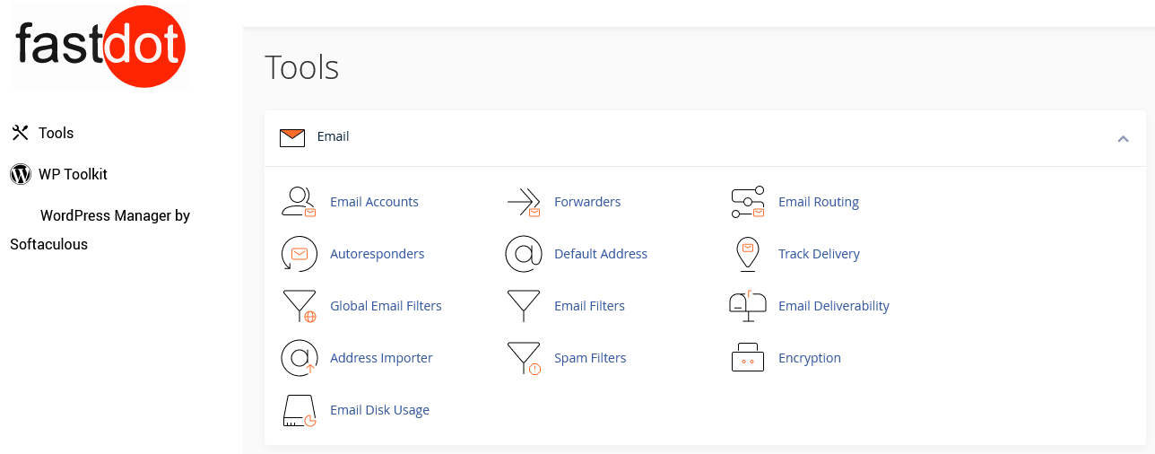Open the Email Accounts link
The height and width of the screenshot is (454, 1155).
(374, 202)
